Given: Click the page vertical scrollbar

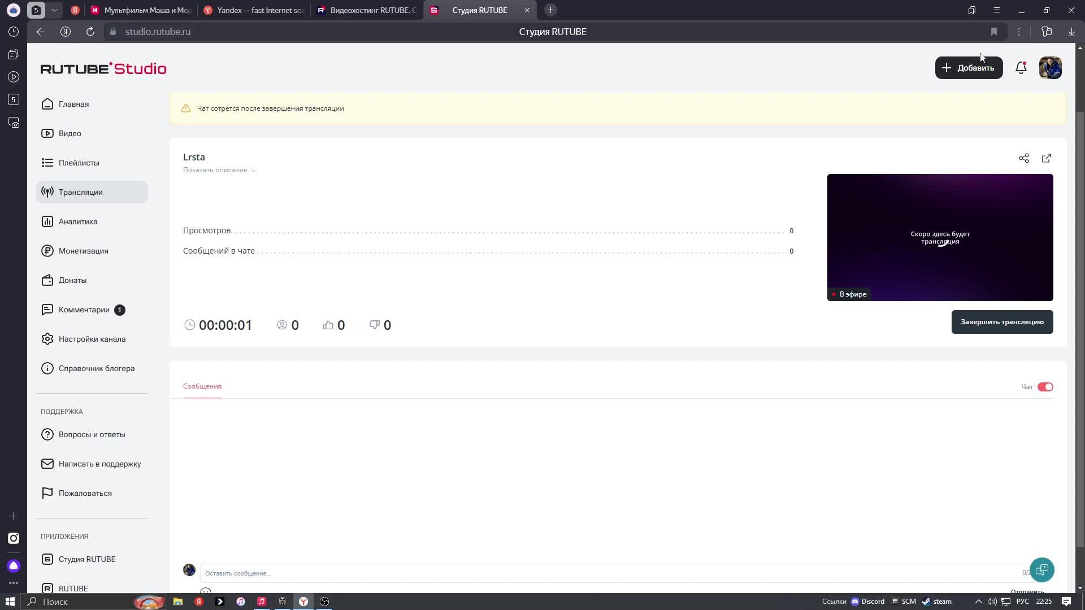Looking at the screenshot, I should click(1080, 328).
